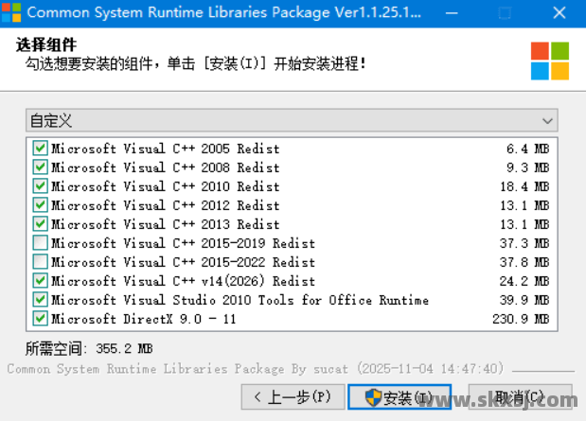
Task: Uncheck the Visual C++ 2012 Redist box
Action: coord(40,205)
